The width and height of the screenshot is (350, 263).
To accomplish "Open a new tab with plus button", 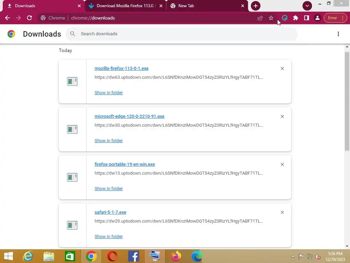I will pyautogui.click(x=256, y=6).
